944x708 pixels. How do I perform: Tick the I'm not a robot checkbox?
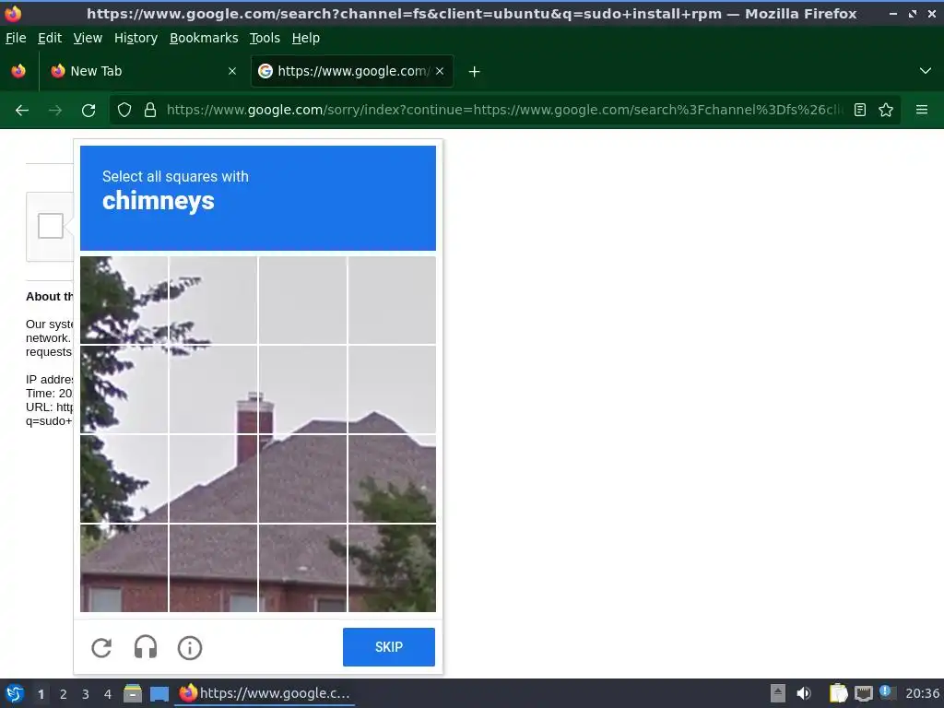[x=51, y=227]
